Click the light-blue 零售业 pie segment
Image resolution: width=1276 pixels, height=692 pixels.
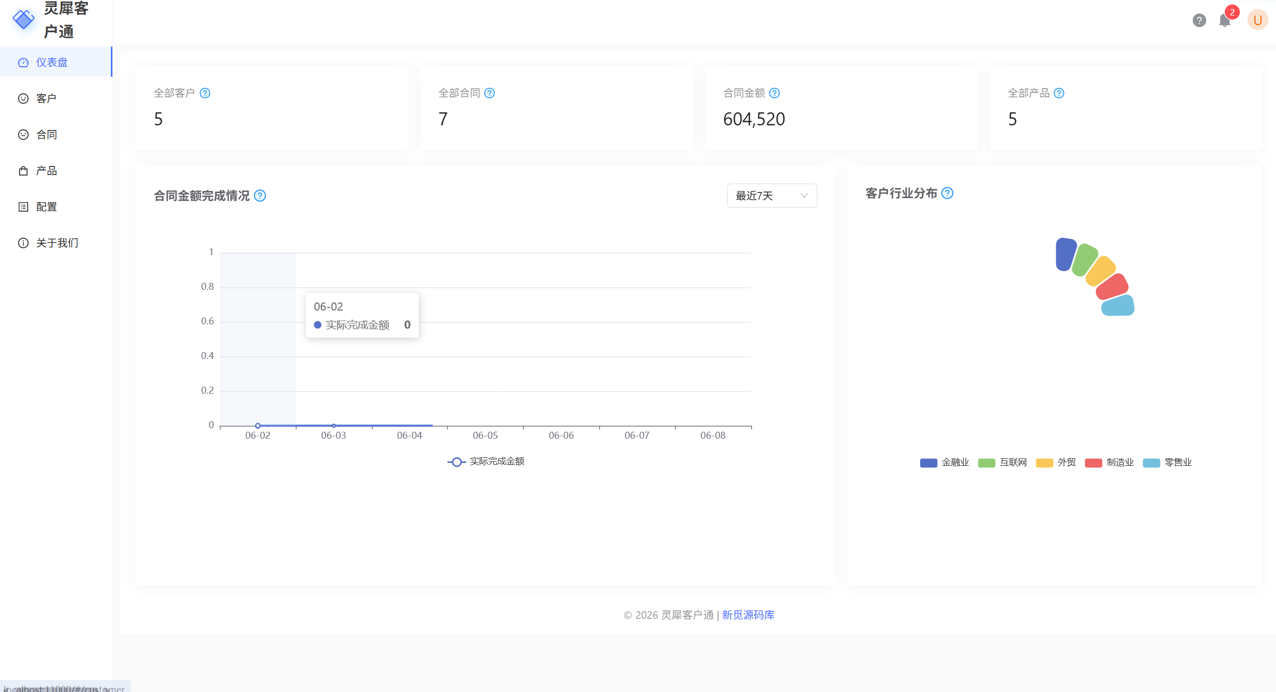pyautogui.click(x=1118, y=305)
